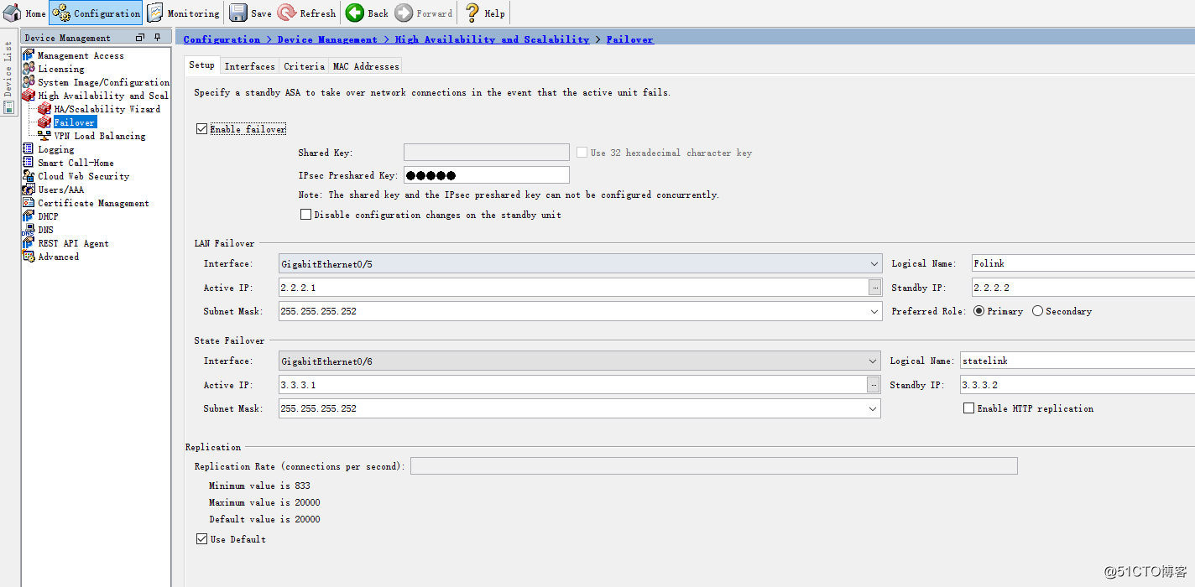Click the HA/Scalability Wizard icon
The image size is (1195, 587).
(44, 109)
